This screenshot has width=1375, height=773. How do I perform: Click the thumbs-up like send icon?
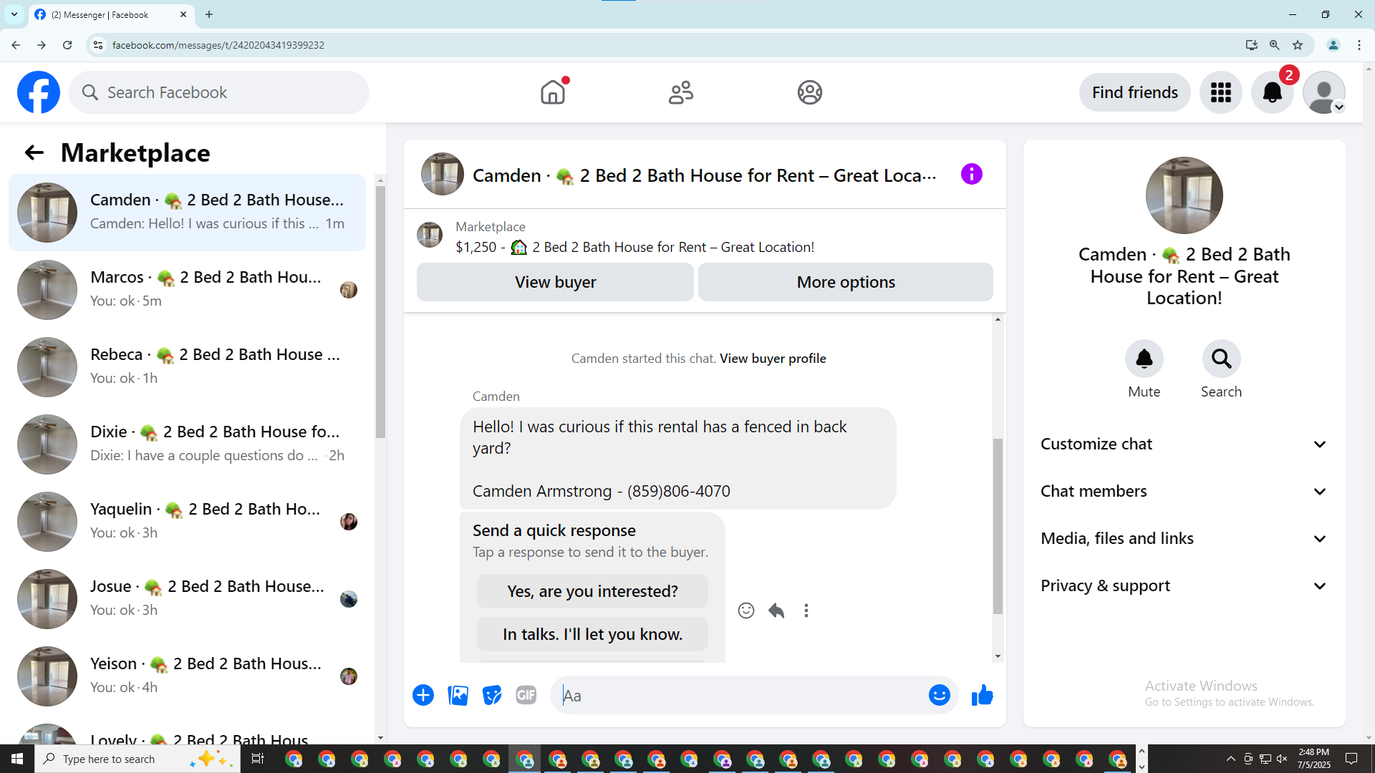point(982,695)
